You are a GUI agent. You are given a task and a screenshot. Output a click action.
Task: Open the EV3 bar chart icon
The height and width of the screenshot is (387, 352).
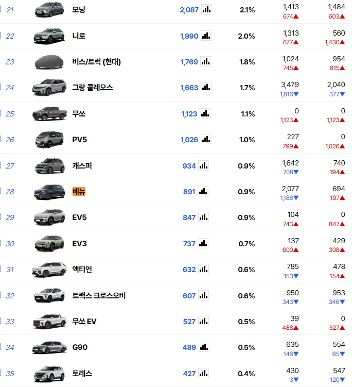[204, 243]
